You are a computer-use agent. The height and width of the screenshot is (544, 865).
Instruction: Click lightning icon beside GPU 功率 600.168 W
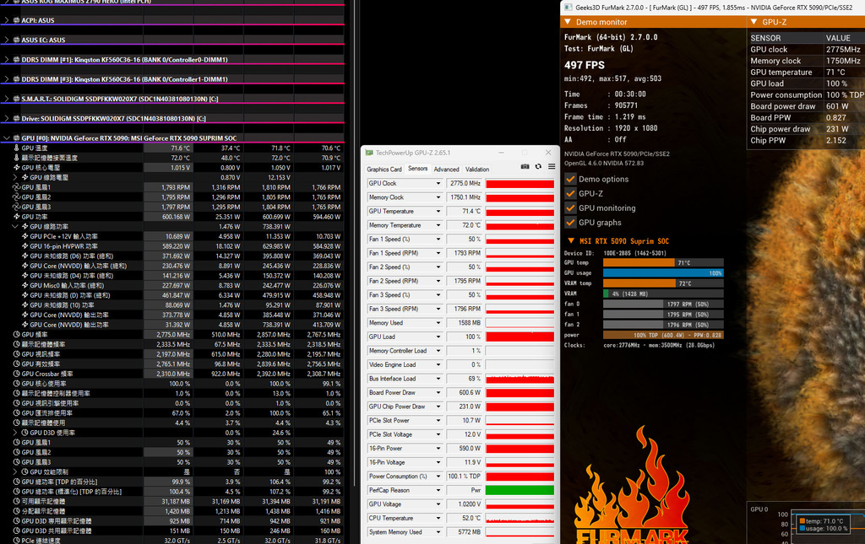pyautogui.click(x=17, y=217)
